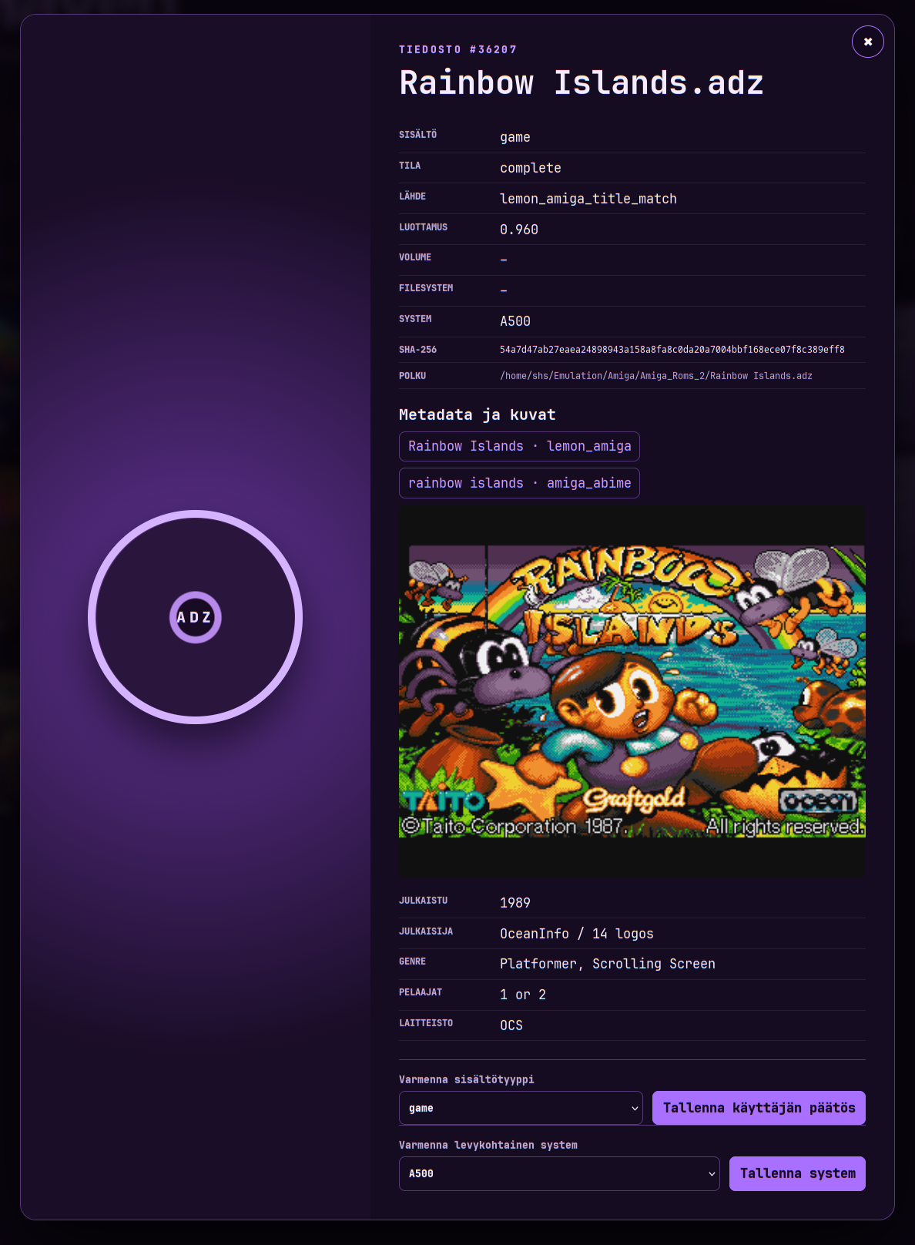Select the SHA-256 hash value
This screenshot has width=915, height=1245.
672,350
